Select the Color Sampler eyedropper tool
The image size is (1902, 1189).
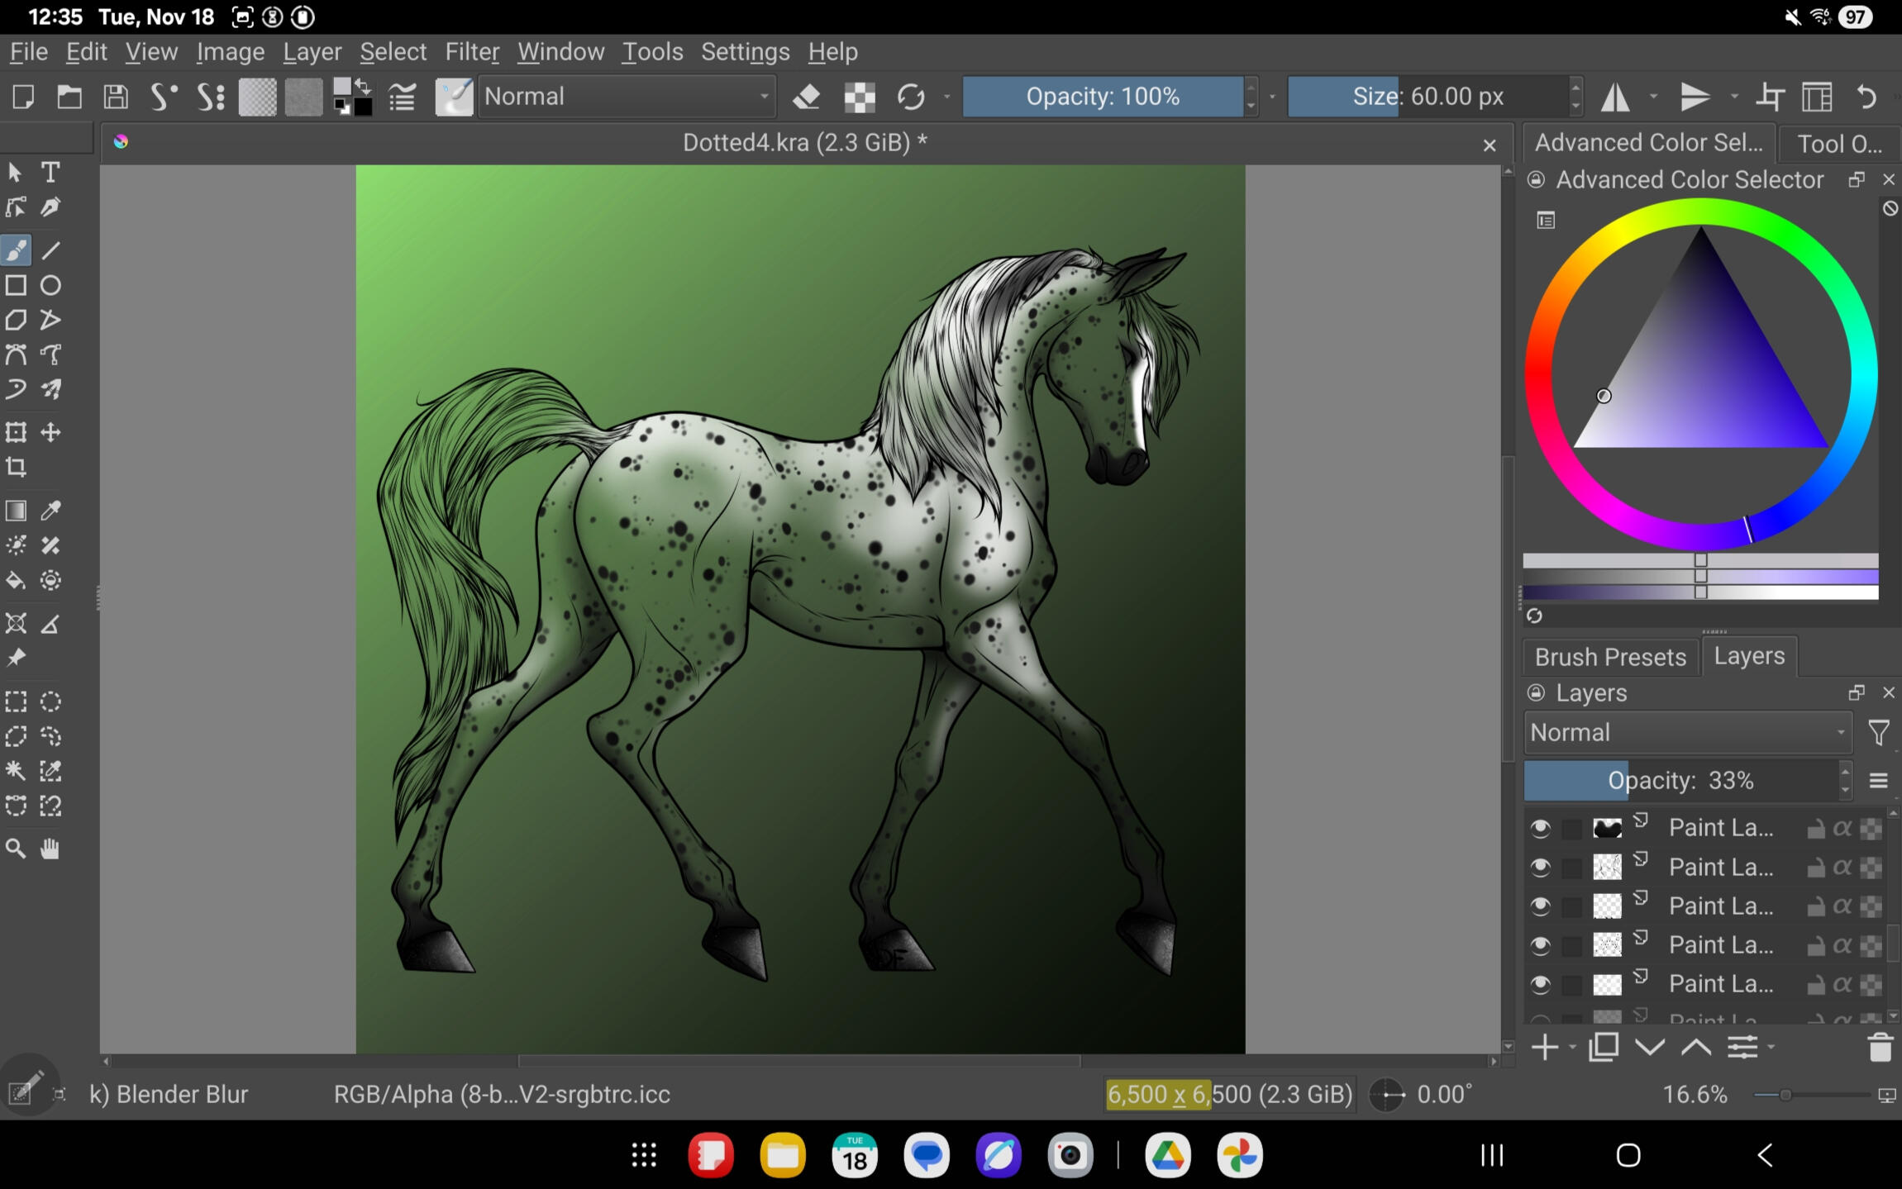[50, 511]
